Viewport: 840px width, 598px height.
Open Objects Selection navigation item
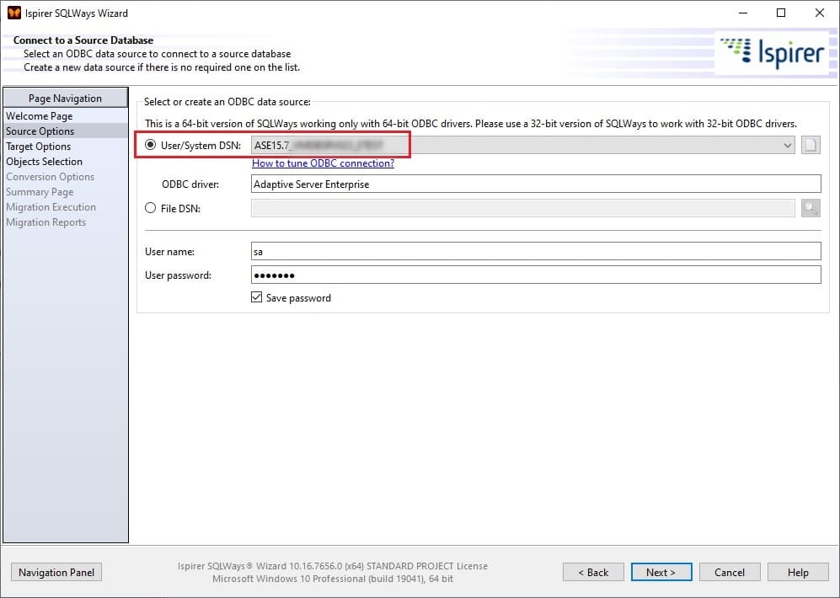[x=44, y=162]
